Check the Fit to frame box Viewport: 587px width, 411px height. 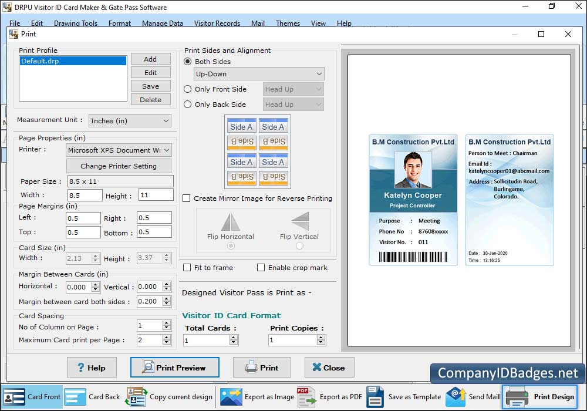point(187,268)
